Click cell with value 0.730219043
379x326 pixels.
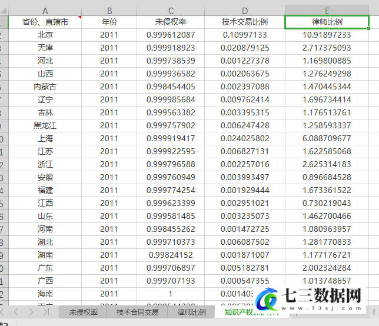327,203
